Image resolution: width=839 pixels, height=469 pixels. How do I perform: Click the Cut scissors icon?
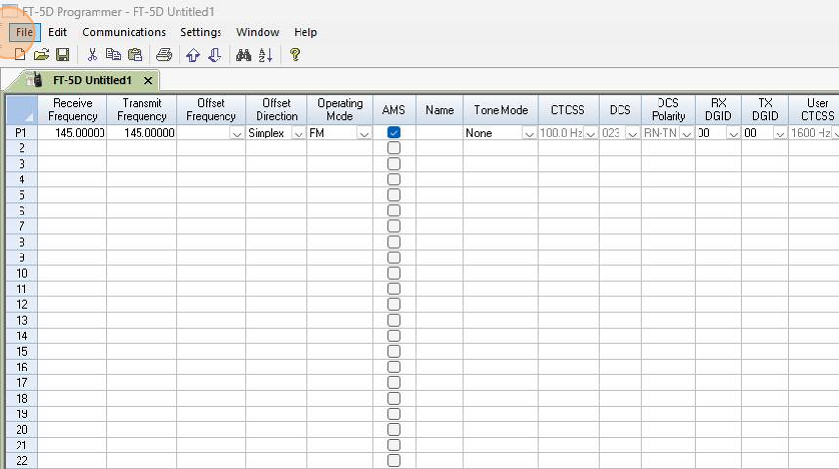pos(92,55)
